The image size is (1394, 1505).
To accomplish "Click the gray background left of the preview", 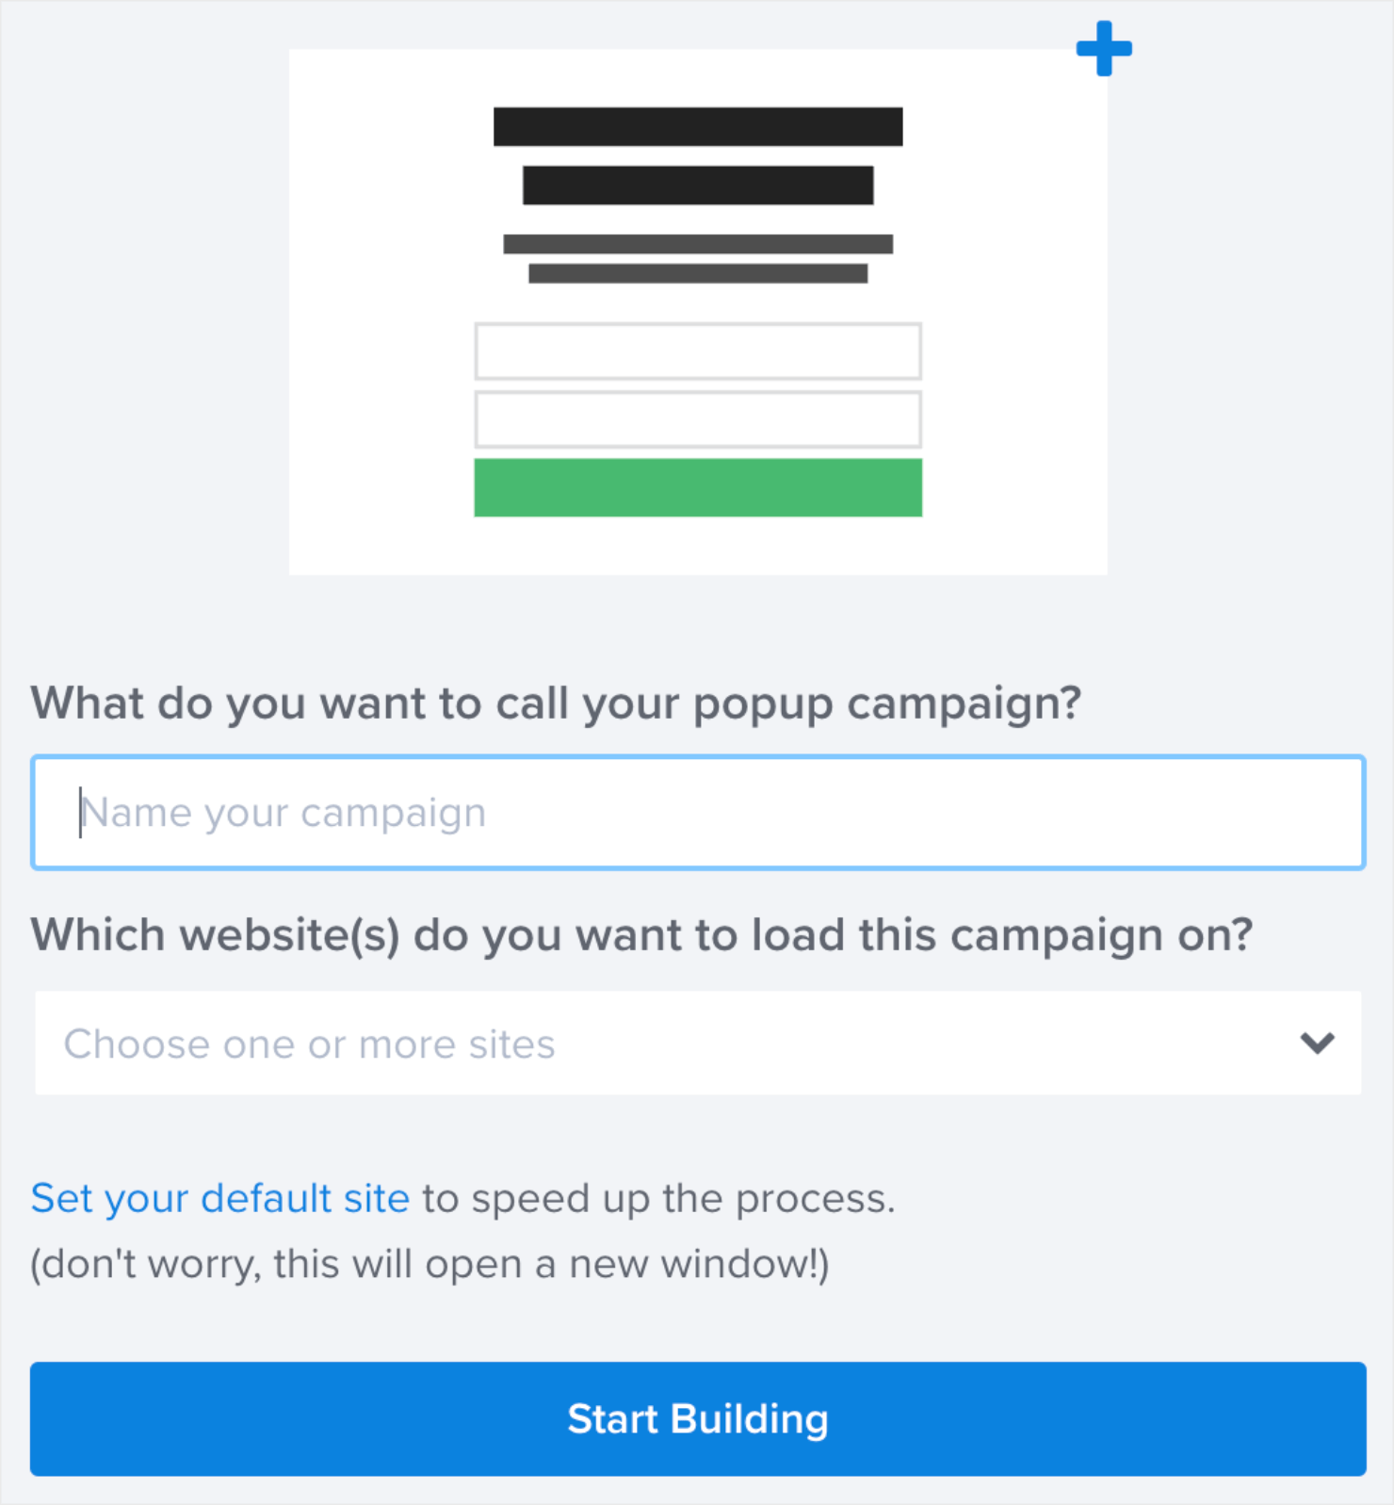I will tap(141, 311).
